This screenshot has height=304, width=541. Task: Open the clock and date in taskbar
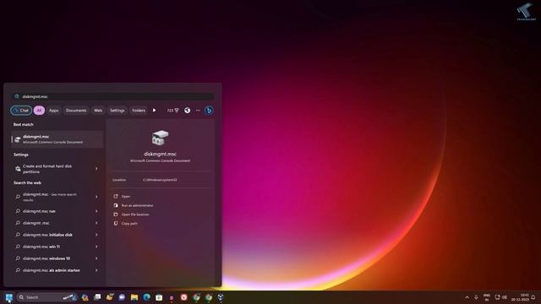click(520, 297)
